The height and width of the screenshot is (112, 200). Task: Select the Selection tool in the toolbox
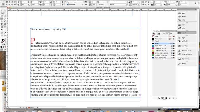click(2, 11)
